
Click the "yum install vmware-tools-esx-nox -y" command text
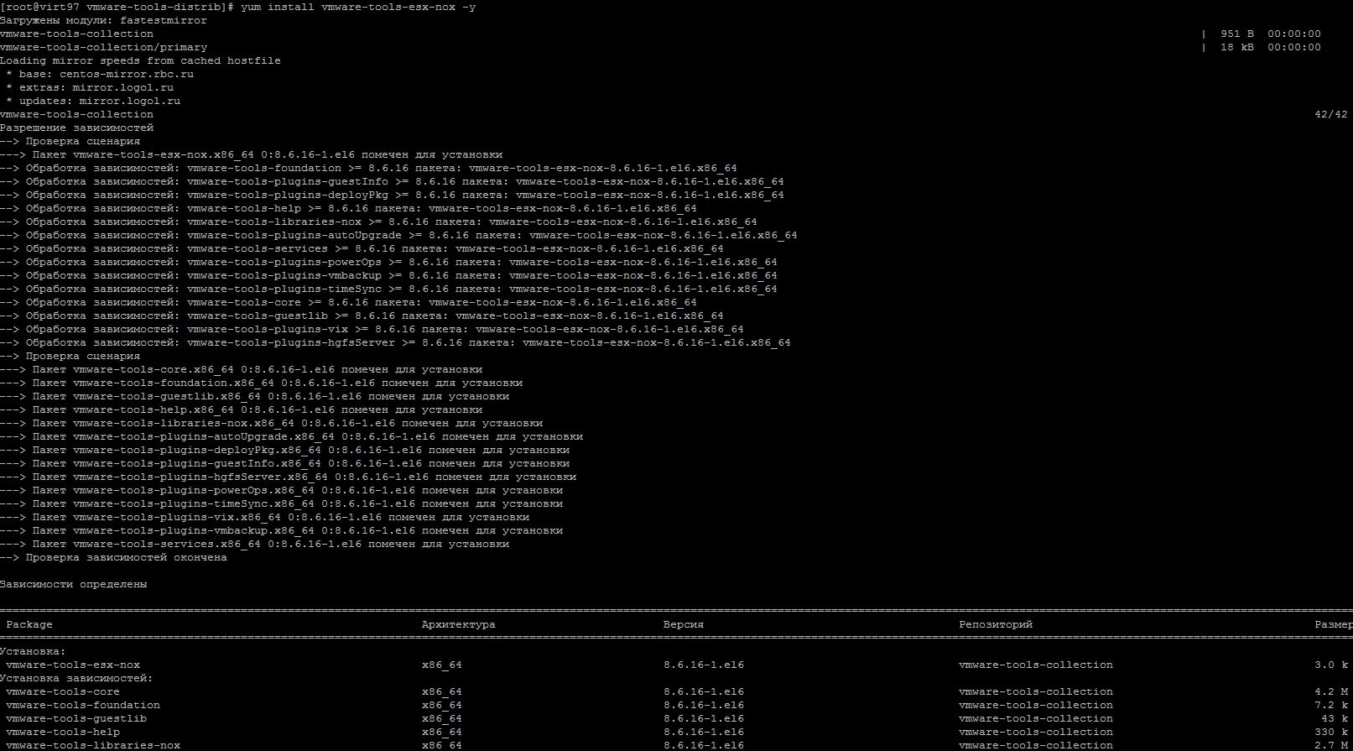tap(358, 7)
